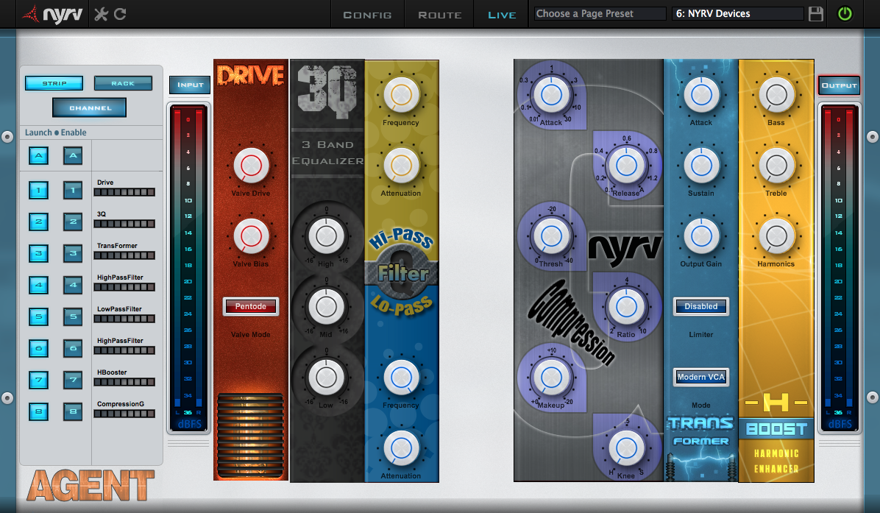880x513 pixels.
Task: Click the 3Q High band knob
Action: coord(326,236)
